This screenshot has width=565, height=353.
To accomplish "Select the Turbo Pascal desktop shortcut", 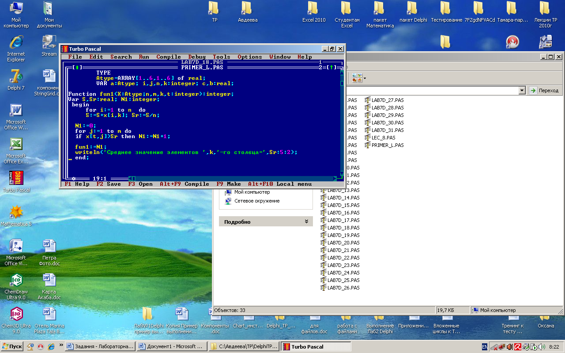I will tap(16, 182).
